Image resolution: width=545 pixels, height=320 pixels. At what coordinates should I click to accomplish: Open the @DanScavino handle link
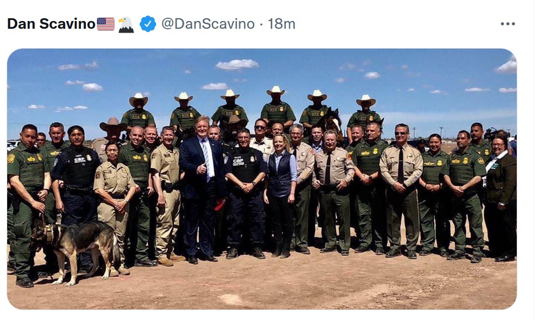coord(208,24)
